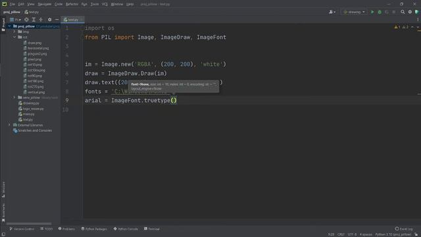Open the Project view selector dropdown
Viewport: 421px width, 237px height.
[15, 20]
